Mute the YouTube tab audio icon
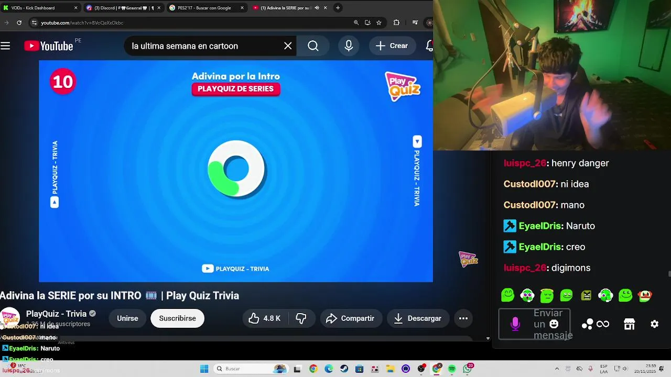 tap(317, 8)
